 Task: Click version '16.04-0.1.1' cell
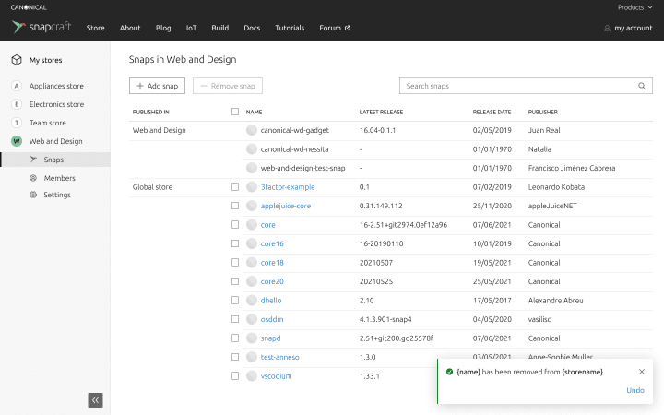377,130
